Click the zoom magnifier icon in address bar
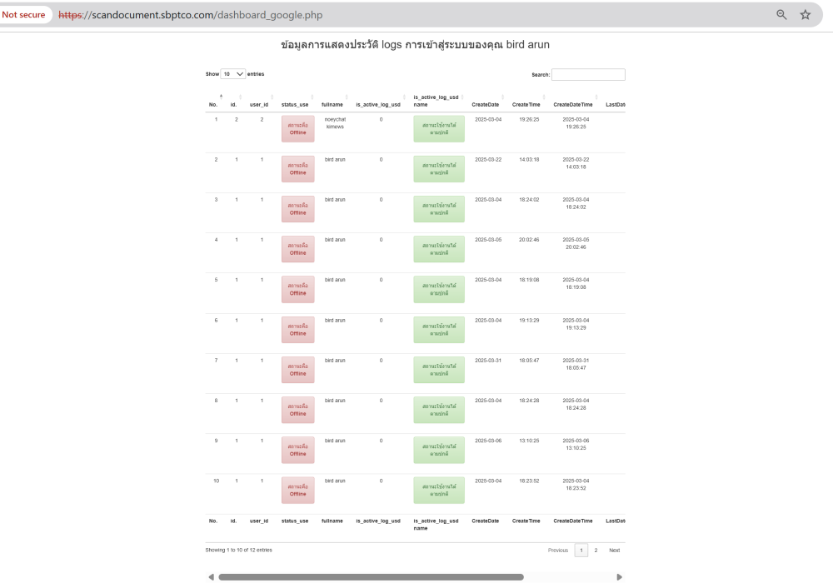833x583 pixels. (781, 15)
